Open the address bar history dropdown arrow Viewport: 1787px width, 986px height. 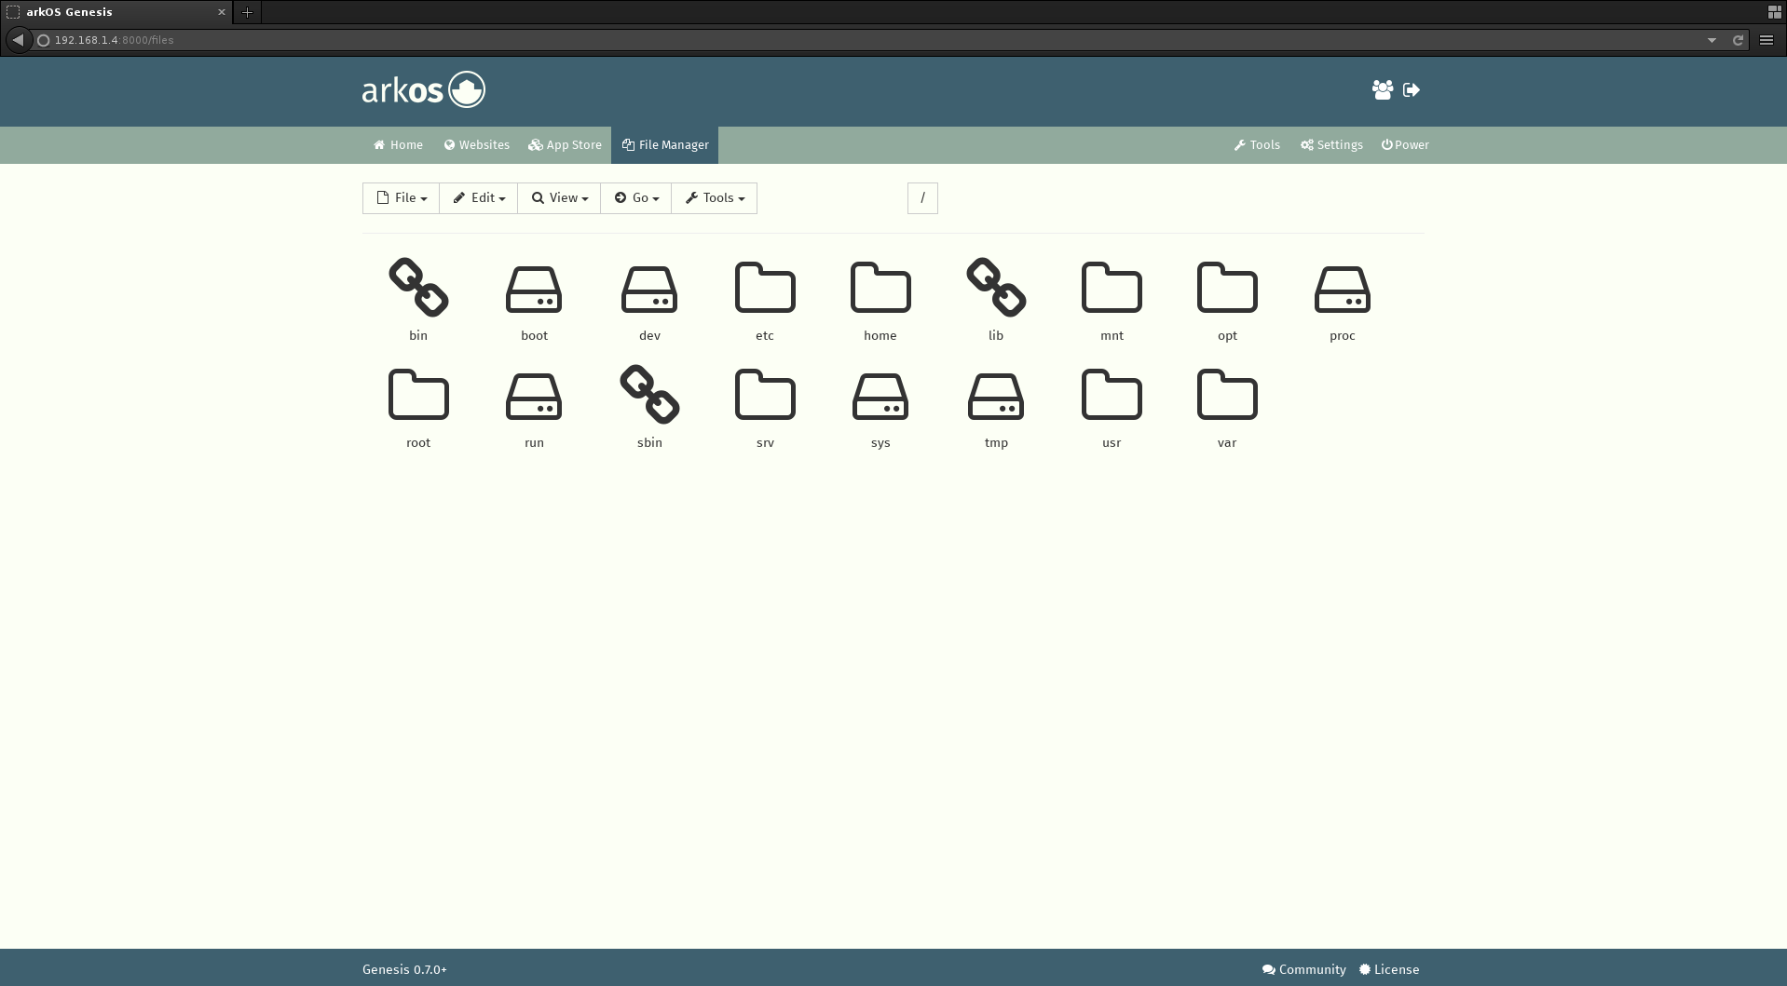(x=1712, y=40)
